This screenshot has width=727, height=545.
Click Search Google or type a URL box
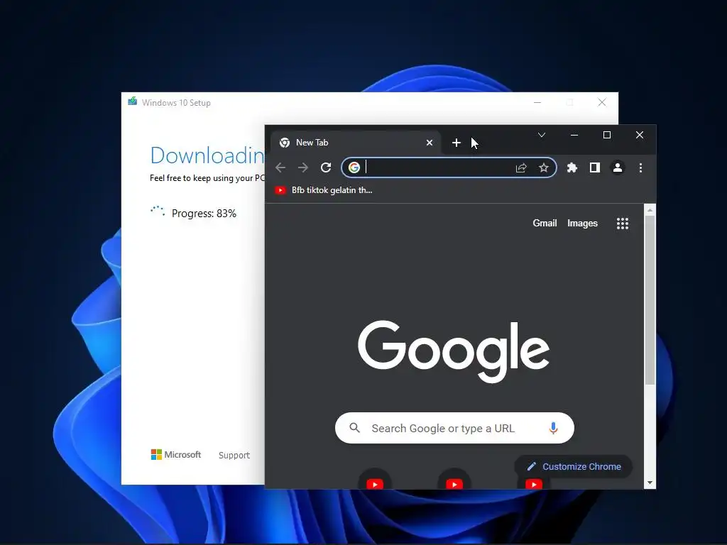pyautogui.click(x=454, y=428)
